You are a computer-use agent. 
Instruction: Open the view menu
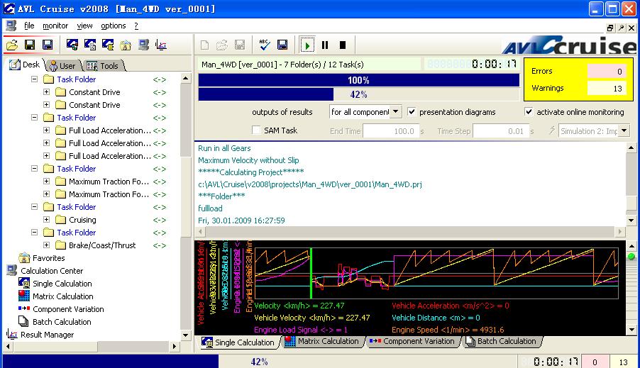click(84, 26)
